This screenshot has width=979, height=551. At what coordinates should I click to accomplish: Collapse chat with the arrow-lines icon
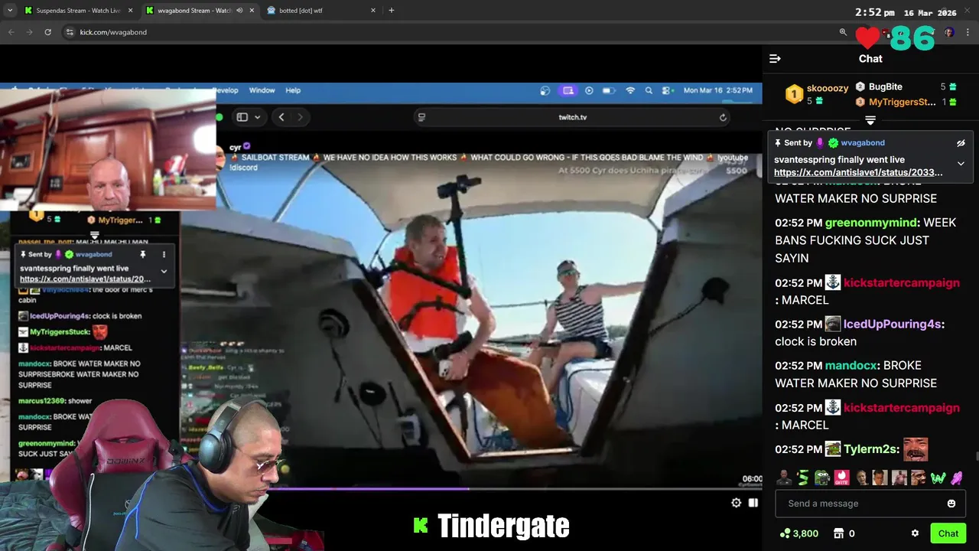(775, 59)
